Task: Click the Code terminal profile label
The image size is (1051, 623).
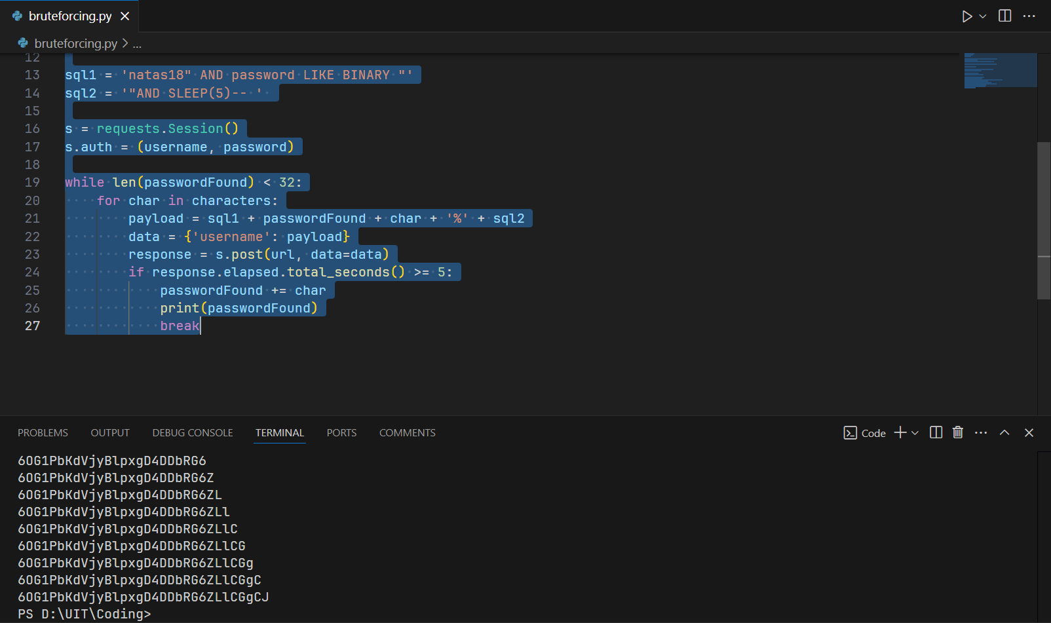Action: pos(873,433)
